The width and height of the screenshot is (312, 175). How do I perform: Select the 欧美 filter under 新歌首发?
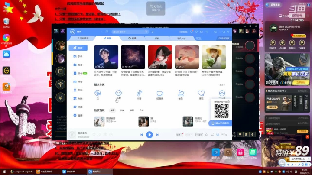pyautogui.click(x=122, y=110)
